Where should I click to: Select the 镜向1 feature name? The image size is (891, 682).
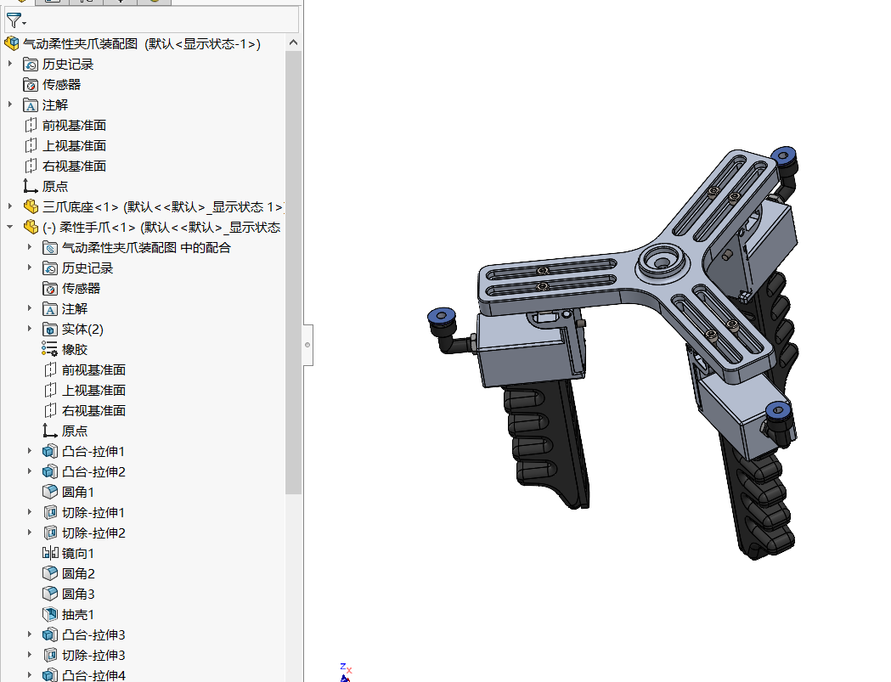tap(78, 554)
